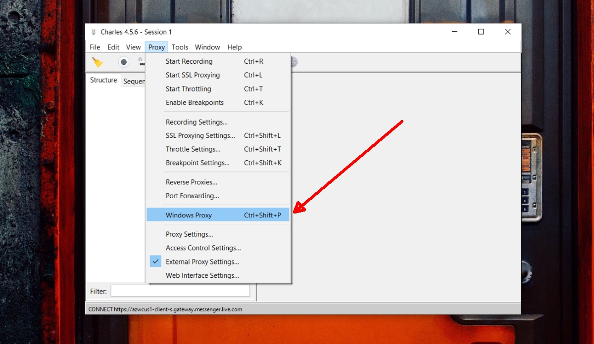Click the record circle icon in the toolbar
594x344 pixels.
123,62
